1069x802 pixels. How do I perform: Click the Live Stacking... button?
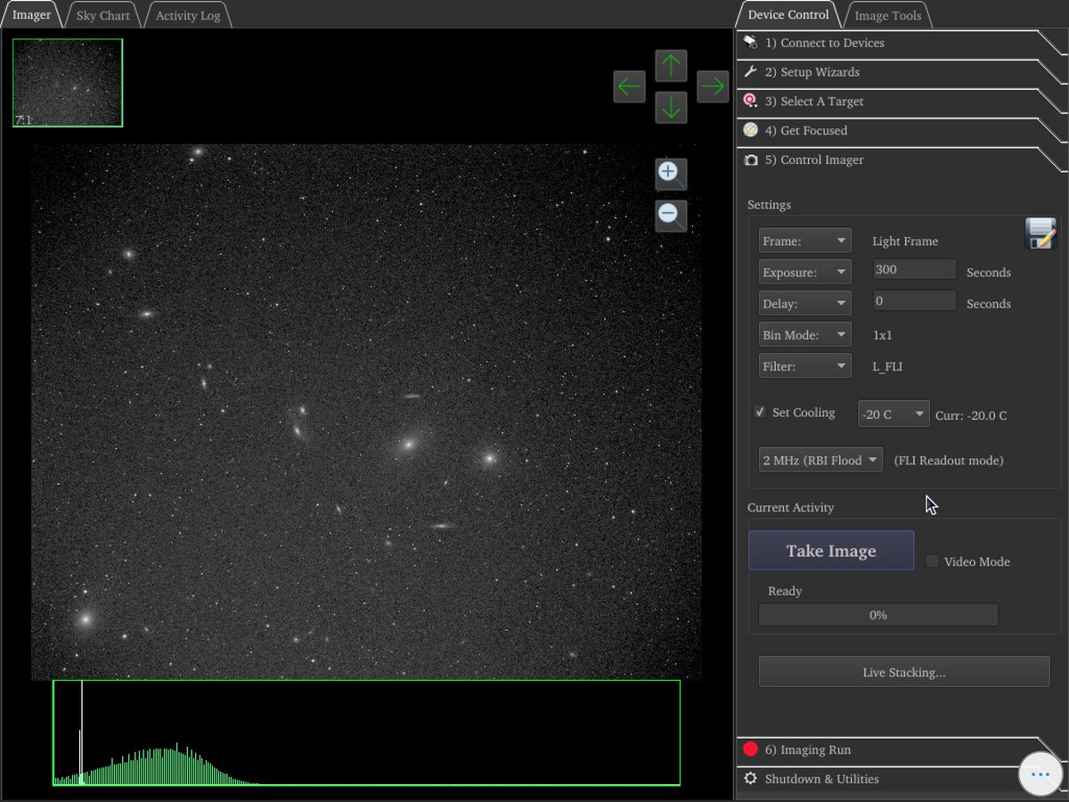(x=904, y=672)
